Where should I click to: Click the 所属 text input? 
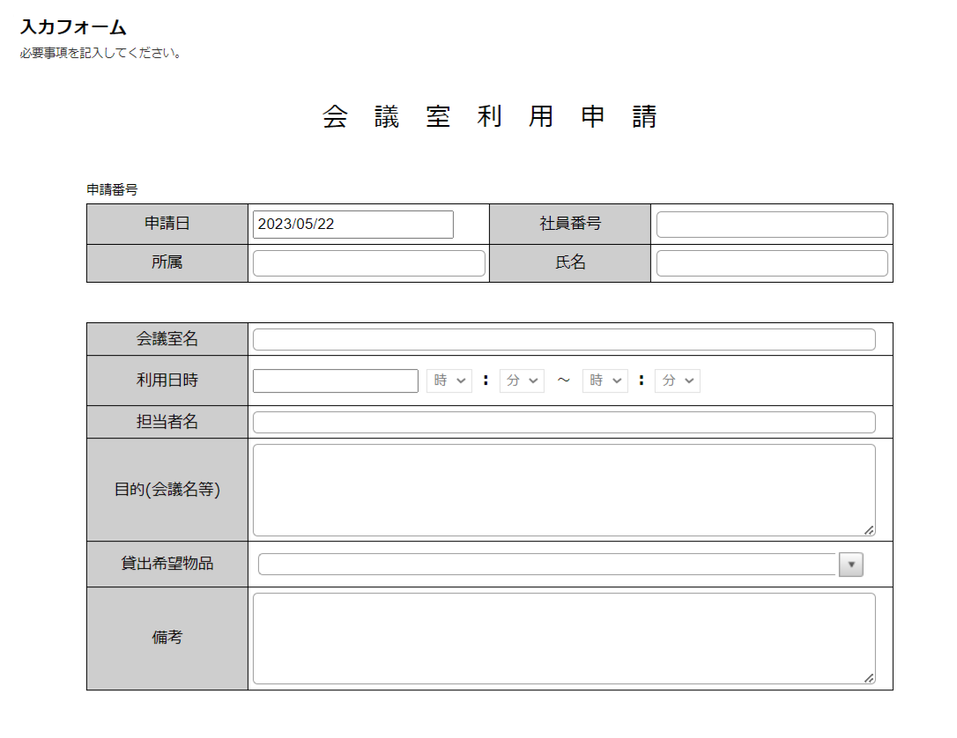[368, 263]
